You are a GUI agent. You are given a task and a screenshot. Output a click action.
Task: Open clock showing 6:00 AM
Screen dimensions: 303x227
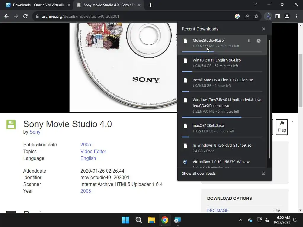click(x=282, y=220)
